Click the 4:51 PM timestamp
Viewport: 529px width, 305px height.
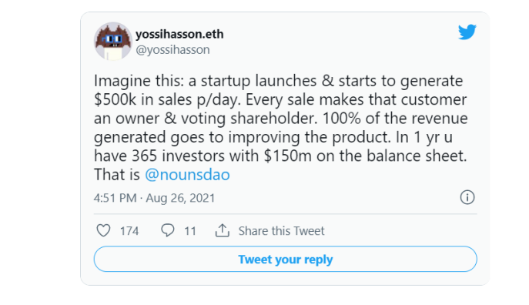click(115, 198)
